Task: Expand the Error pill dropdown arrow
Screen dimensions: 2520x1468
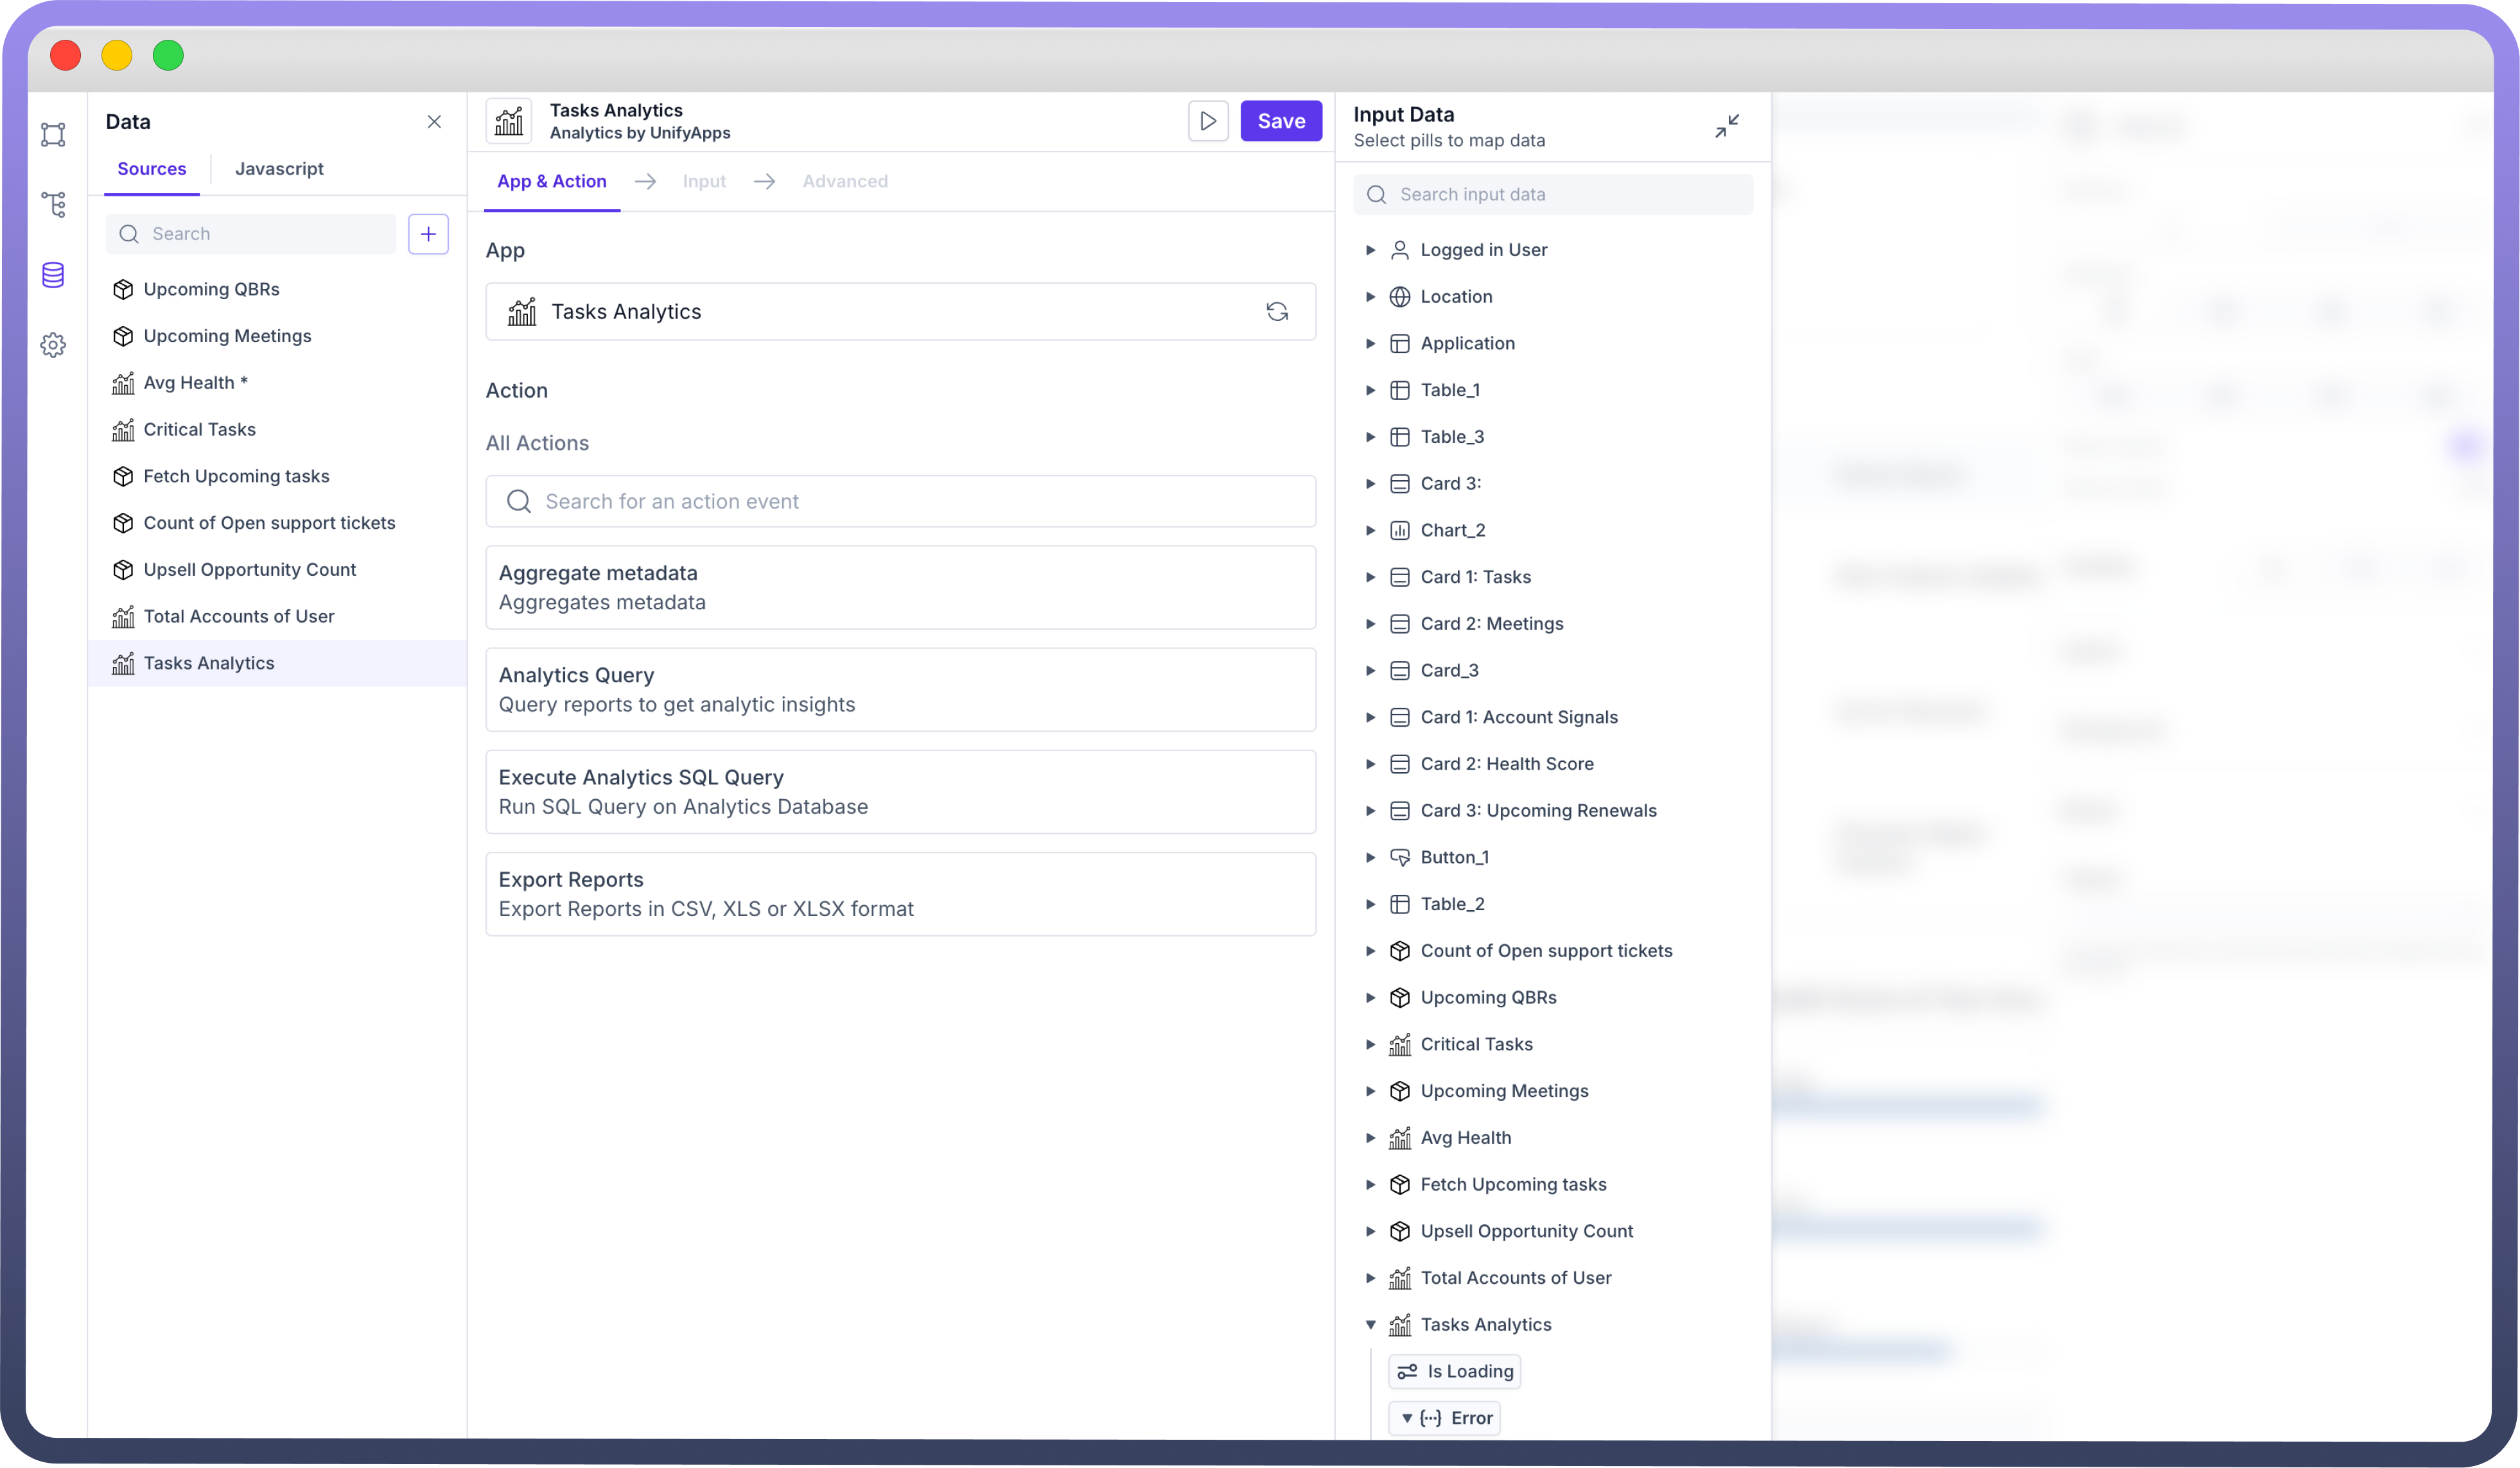Action: coord(1407,1418)
